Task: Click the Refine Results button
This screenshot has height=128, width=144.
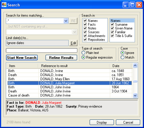Action: tap(61, 58)
